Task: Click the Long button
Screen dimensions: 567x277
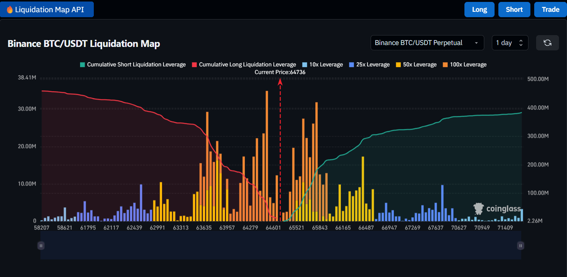Action: click(479, 10)
